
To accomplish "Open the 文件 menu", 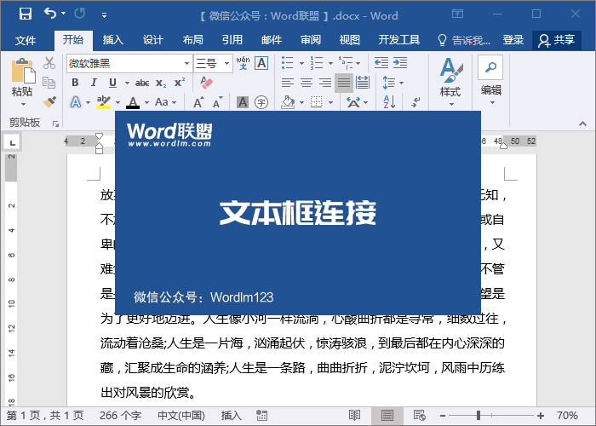I will [x=26, y=40].
